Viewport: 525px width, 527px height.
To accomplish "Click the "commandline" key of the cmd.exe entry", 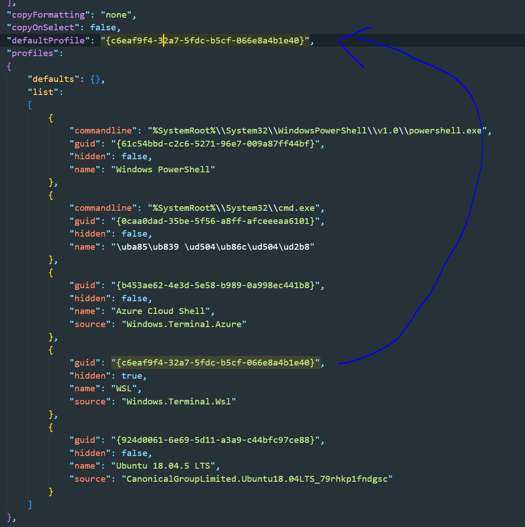I will click(103, 208).
